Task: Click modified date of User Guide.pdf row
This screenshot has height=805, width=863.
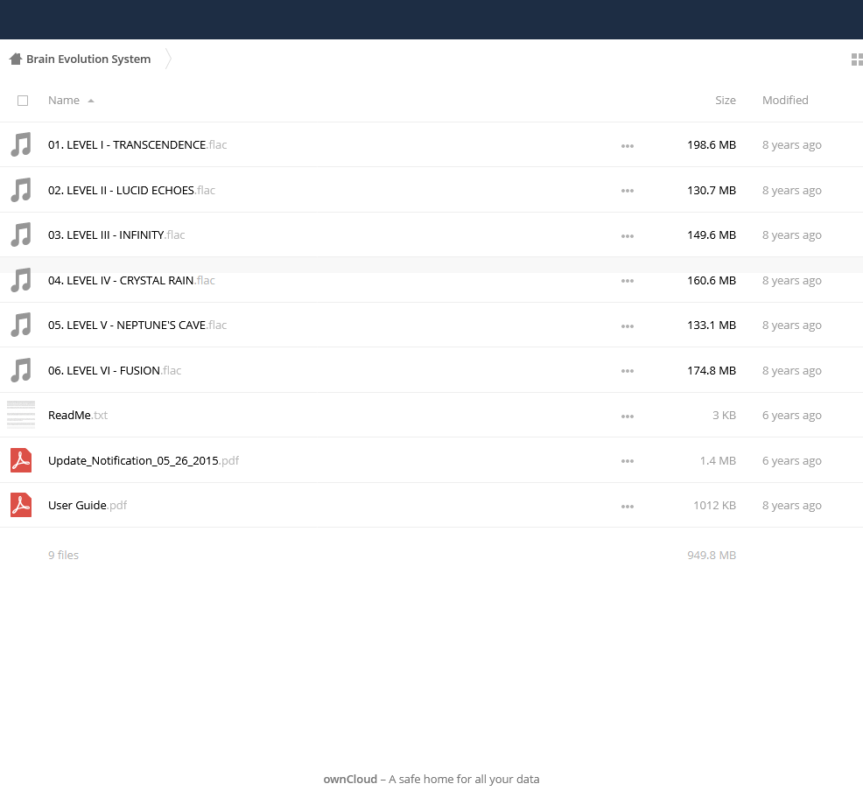Action: click(x=791, y=505)
